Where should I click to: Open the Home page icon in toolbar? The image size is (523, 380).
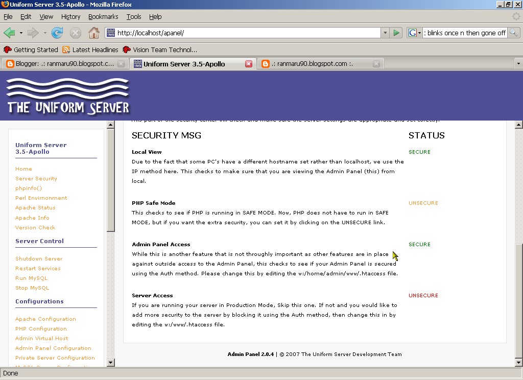(x=94, y=33)
